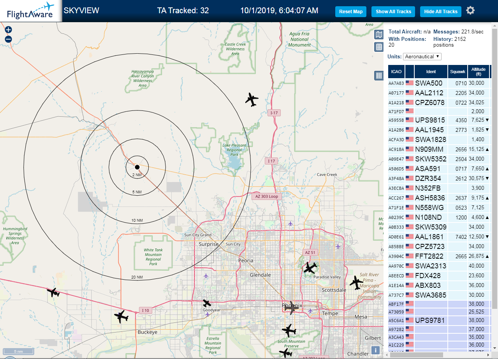Select the CPZ5723 aircraft row

[439, 247]
